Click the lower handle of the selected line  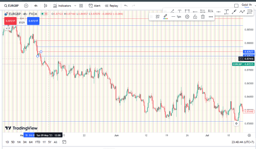coord(38,56)
